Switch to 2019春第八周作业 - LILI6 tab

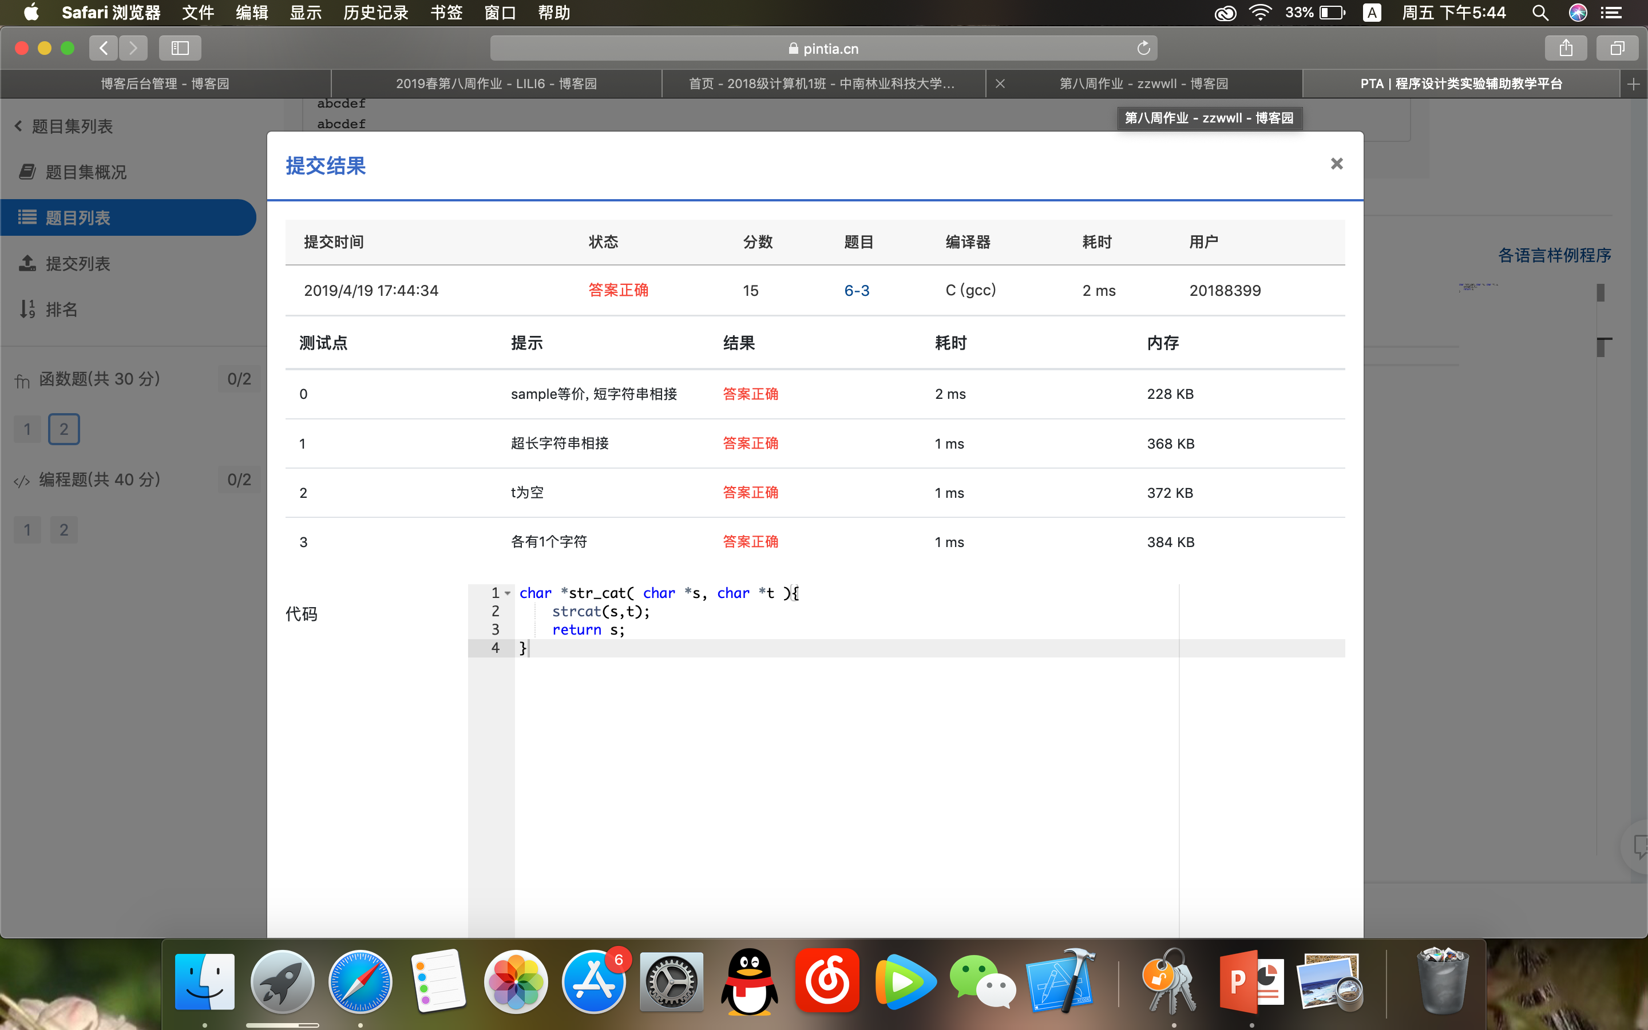tap(497, 84)
